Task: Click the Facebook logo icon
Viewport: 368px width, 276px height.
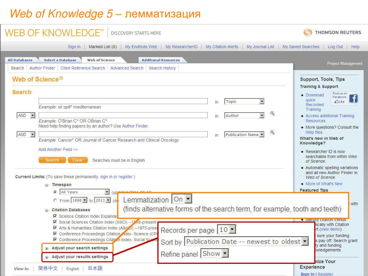Action: point(353,98)
